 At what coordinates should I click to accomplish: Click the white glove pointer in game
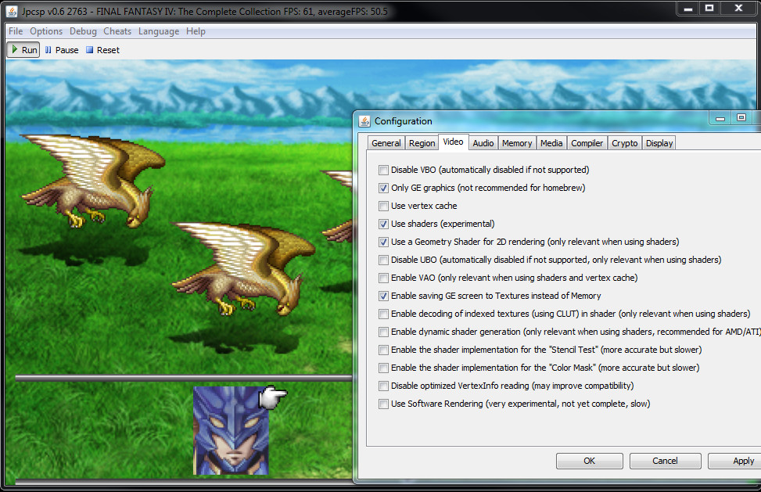(x=273, y=397)
